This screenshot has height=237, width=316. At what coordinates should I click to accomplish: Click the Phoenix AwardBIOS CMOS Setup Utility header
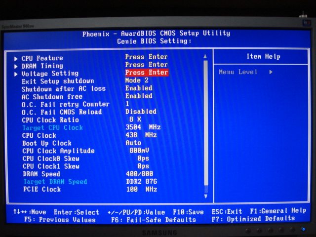click(156, 34)
